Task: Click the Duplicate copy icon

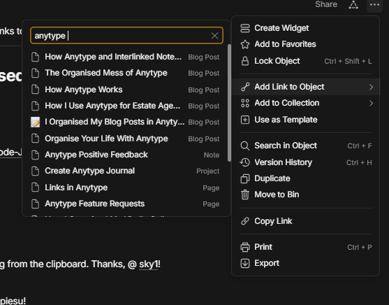Action: 245,178
